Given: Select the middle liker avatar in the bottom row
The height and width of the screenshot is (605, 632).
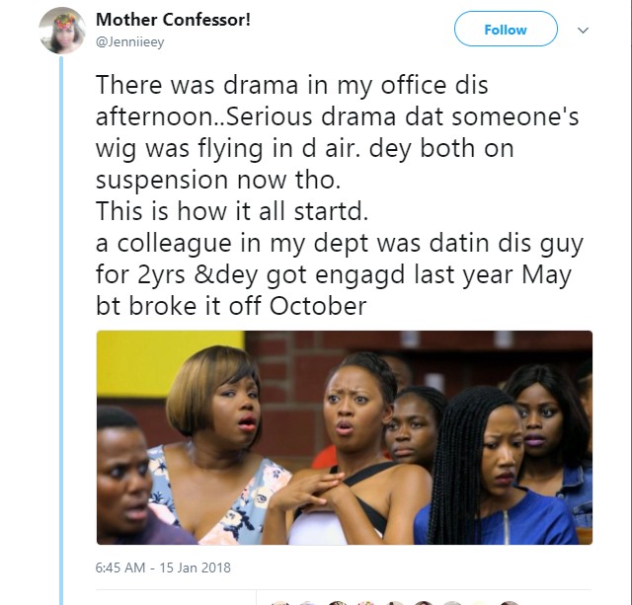Looking at the screenshot, I should pyautogui.click(x=395, y=601).
